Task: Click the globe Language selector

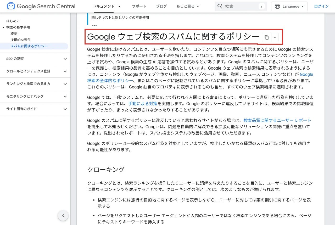Action: click(x=289, y=6)
